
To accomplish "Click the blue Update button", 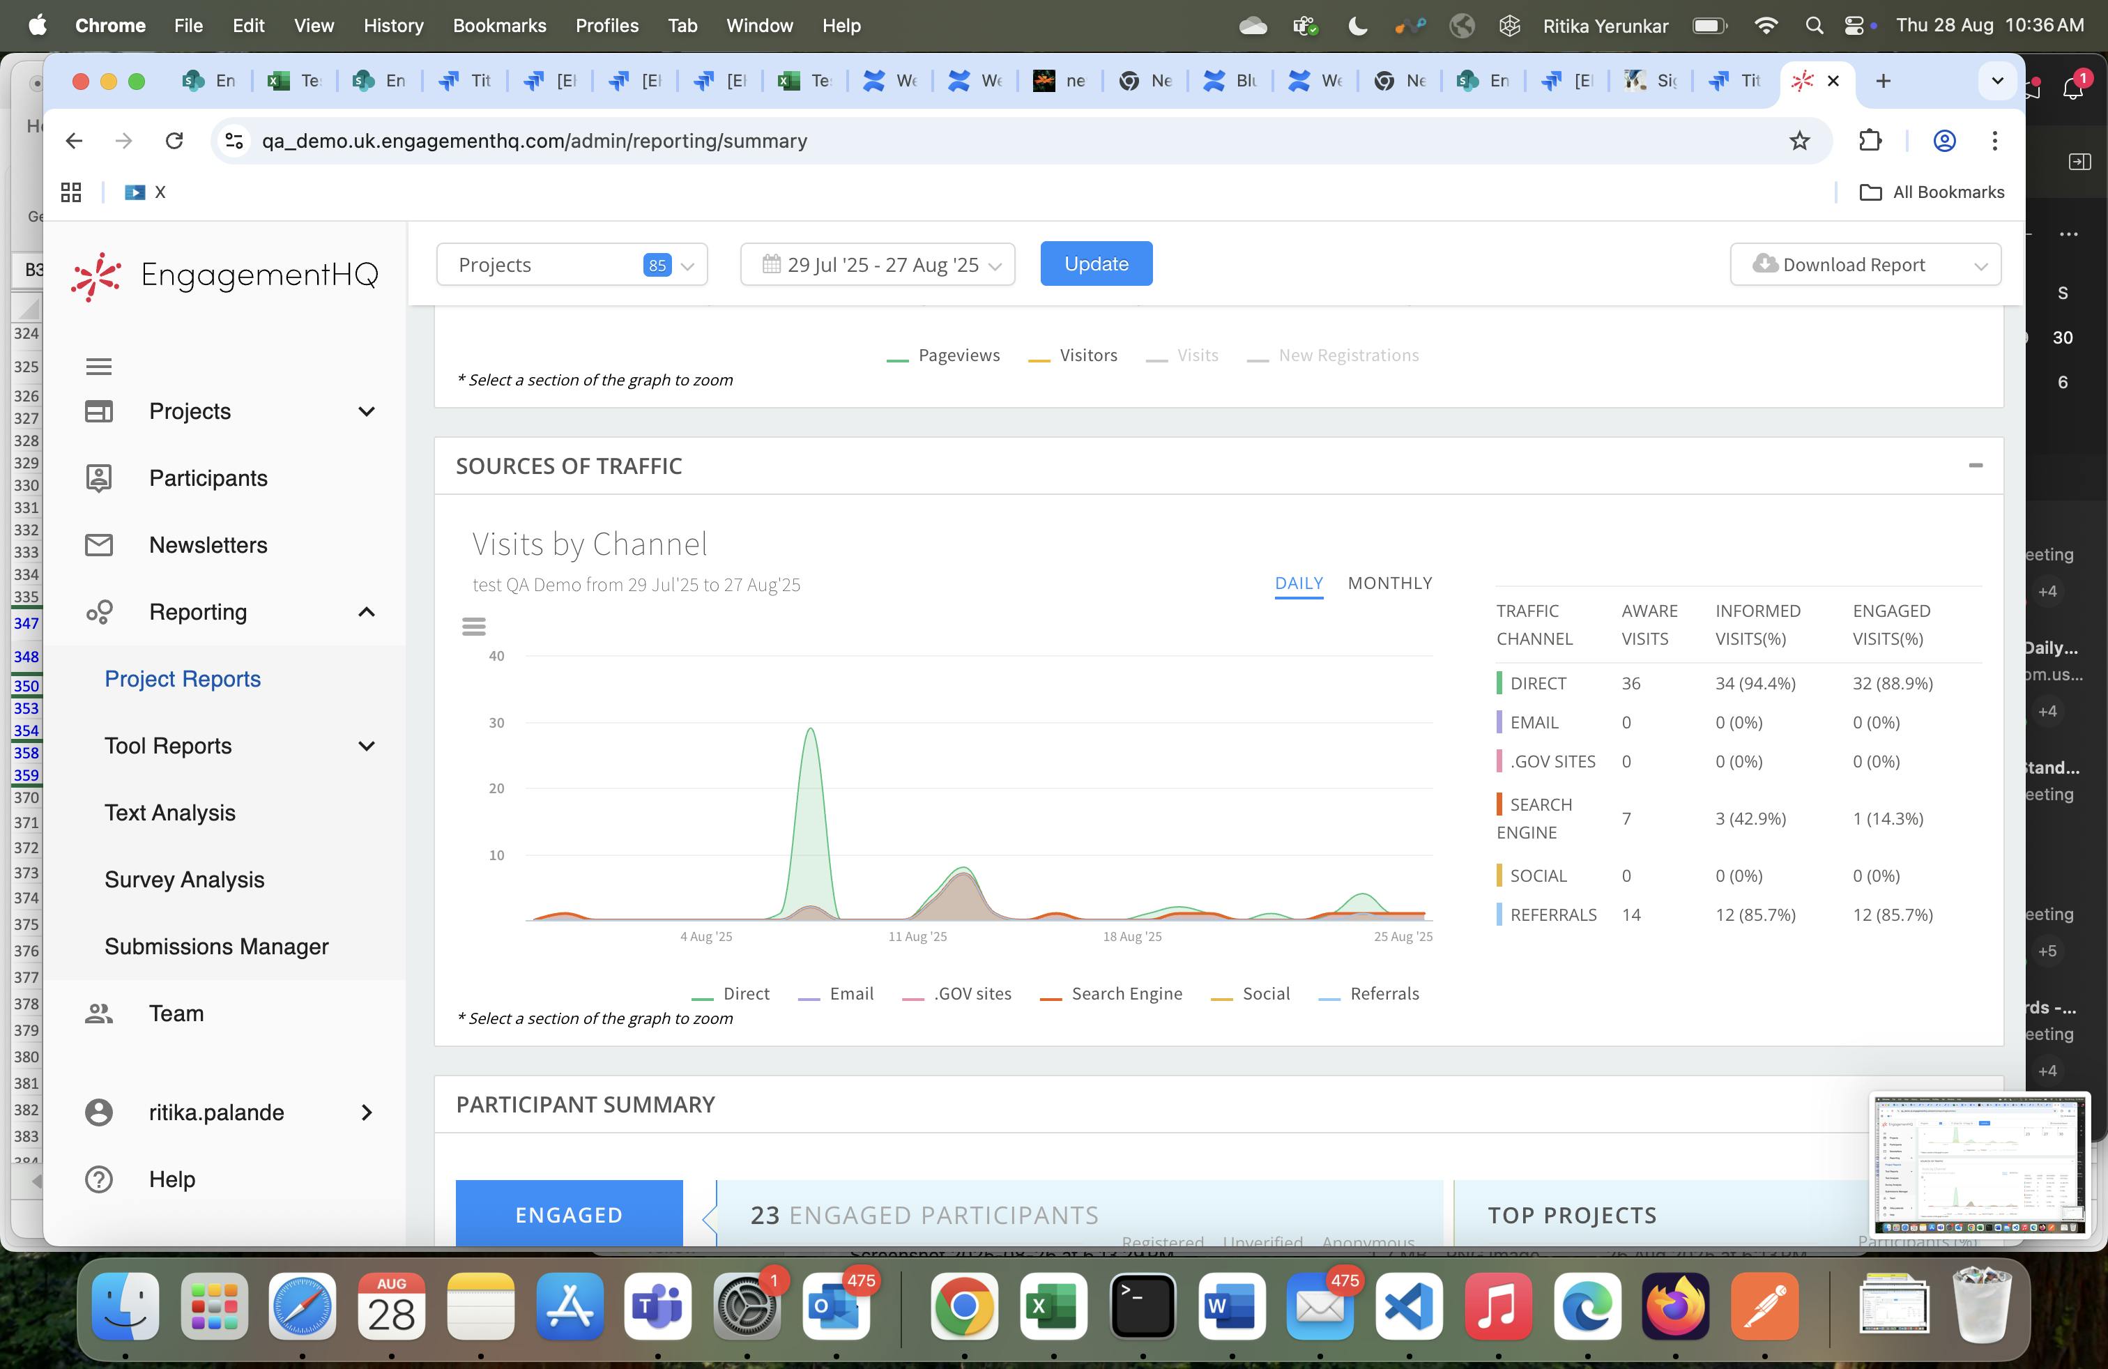I will click(x=1096, y=264).
